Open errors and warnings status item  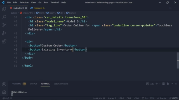tap(8, 98)
